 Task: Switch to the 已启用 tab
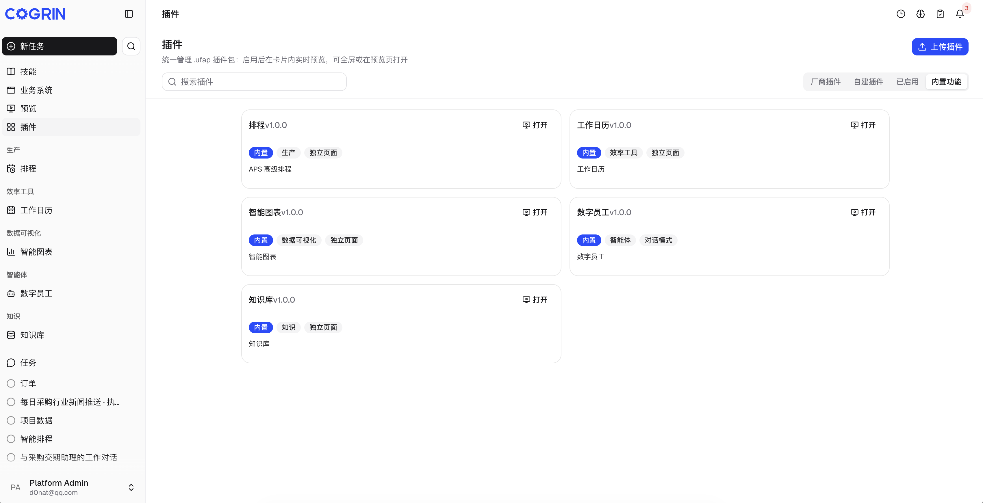pyautogui.click(x=908, y=82)
